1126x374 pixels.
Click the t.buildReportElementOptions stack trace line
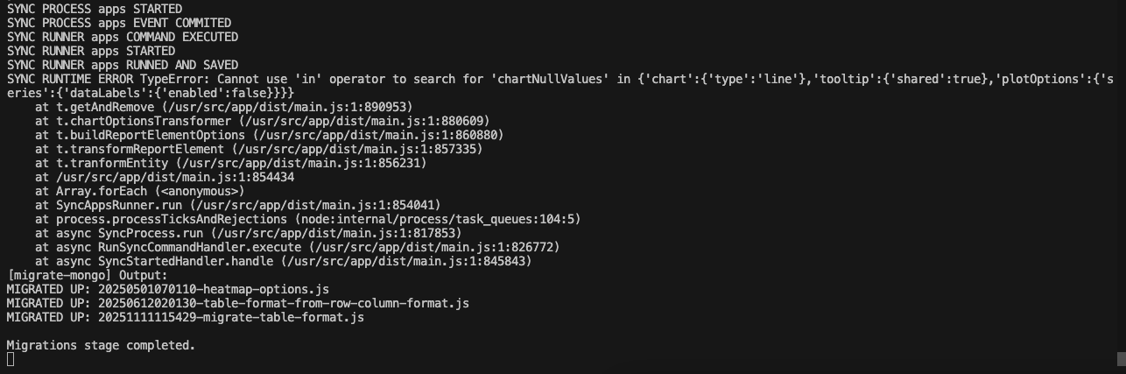coord(269,135)
